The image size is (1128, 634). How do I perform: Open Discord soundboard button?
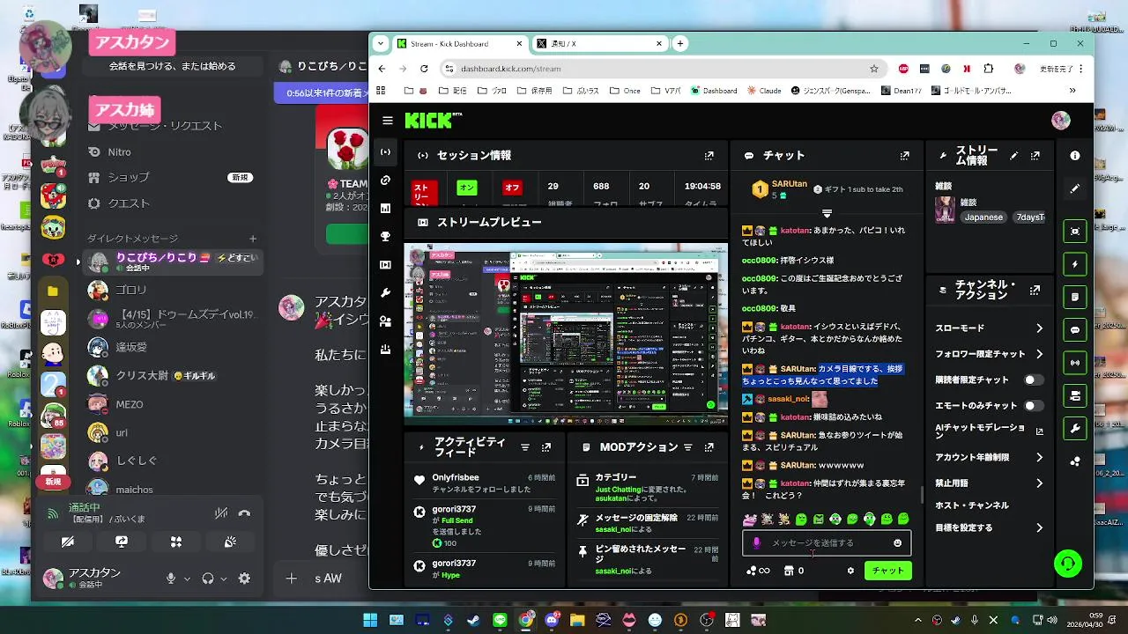point(230,542)
